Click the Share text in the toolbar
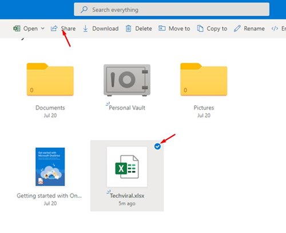 click(68, 29)
